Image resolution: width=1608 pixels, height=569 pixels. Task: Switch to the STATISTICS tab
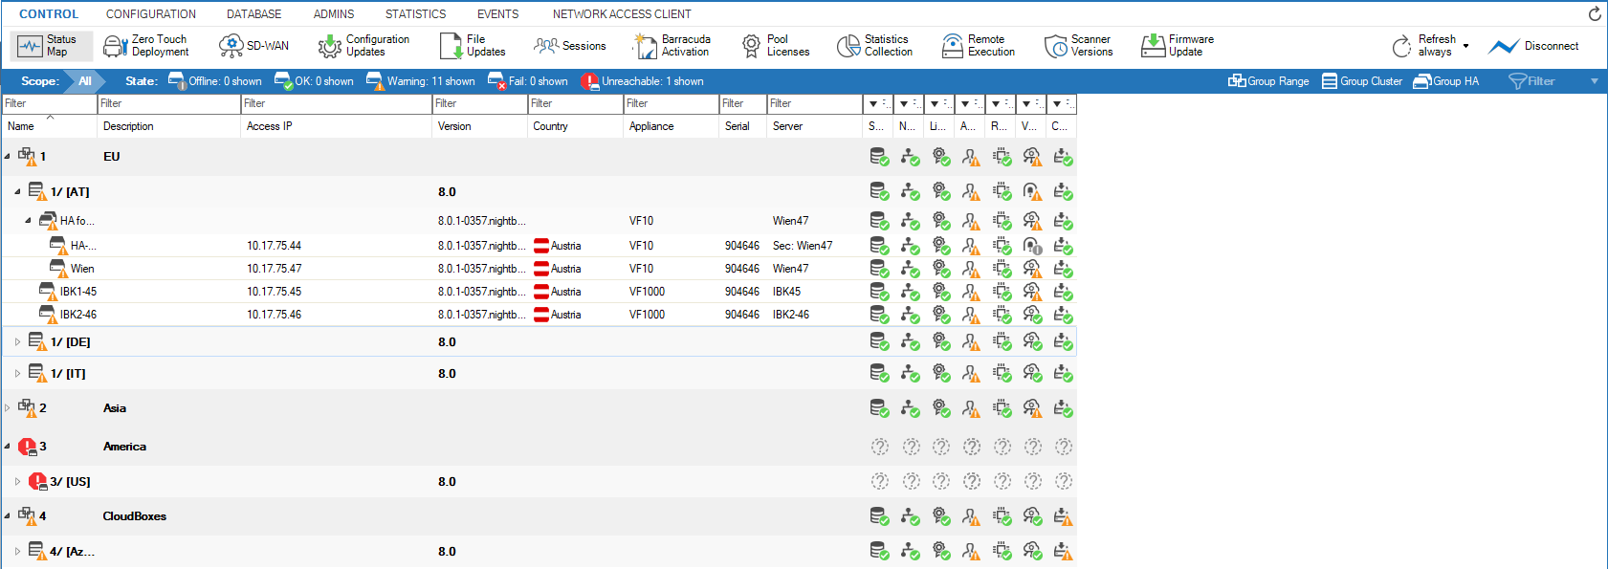click(x=415, y=14)
